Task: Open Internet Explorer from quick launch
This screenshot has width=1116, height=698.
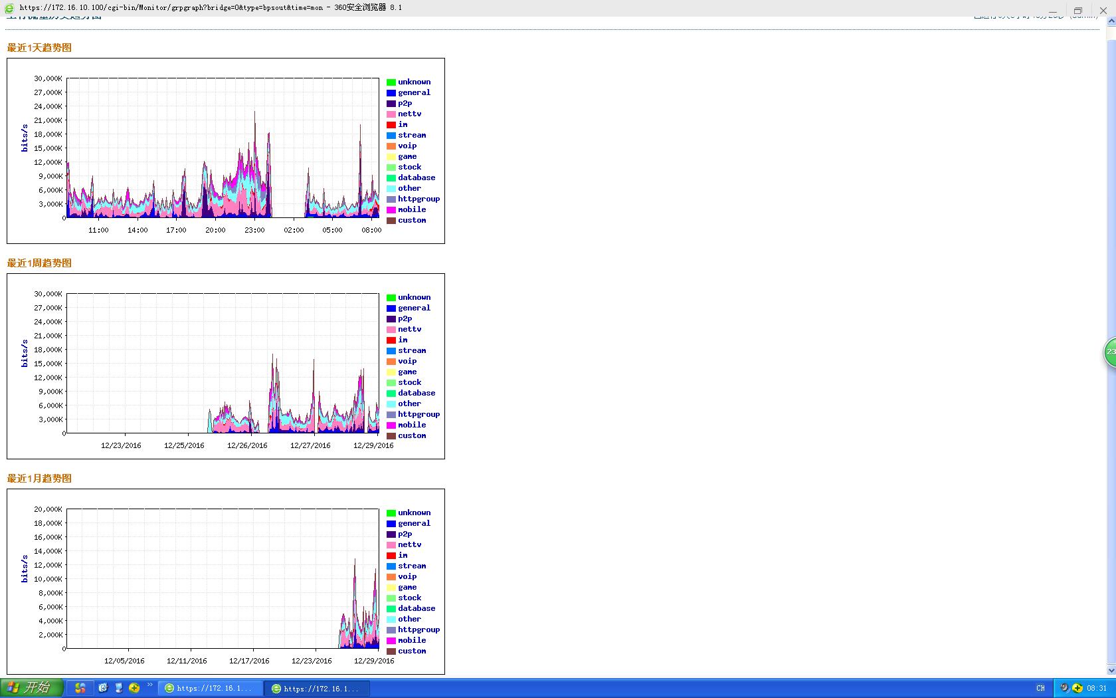Action: coord(103,688)
